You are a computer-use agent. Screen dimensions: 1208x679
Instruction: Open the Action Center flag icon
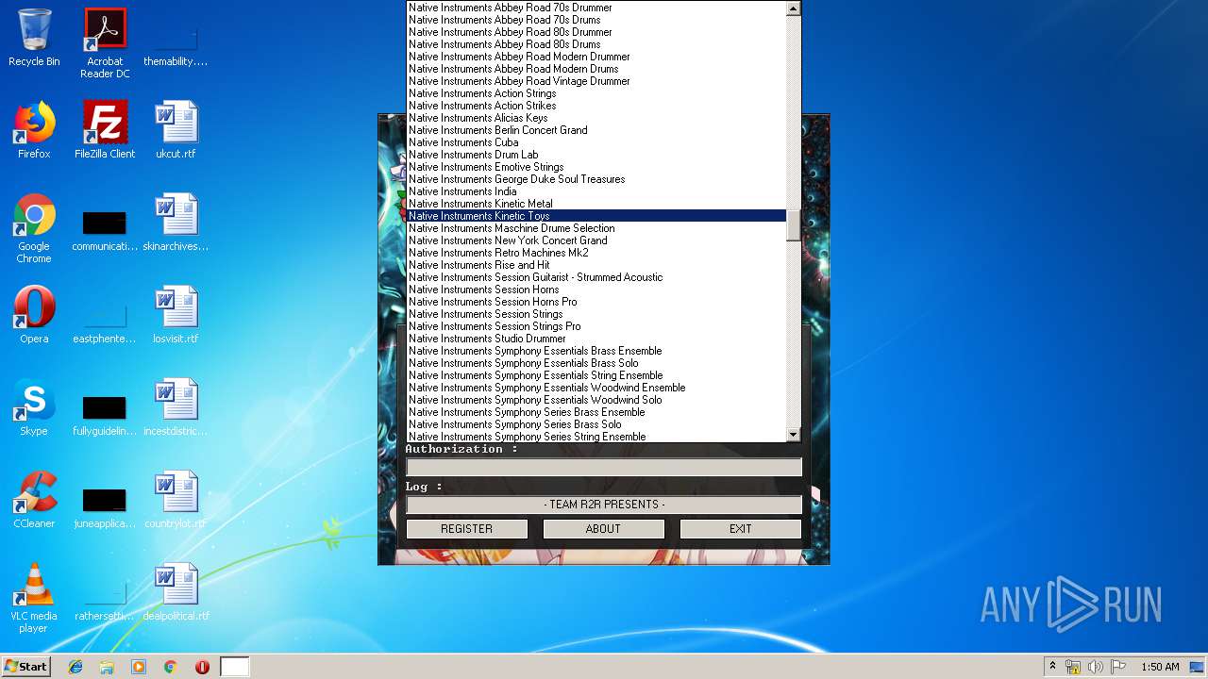(x=1118, y=667)
